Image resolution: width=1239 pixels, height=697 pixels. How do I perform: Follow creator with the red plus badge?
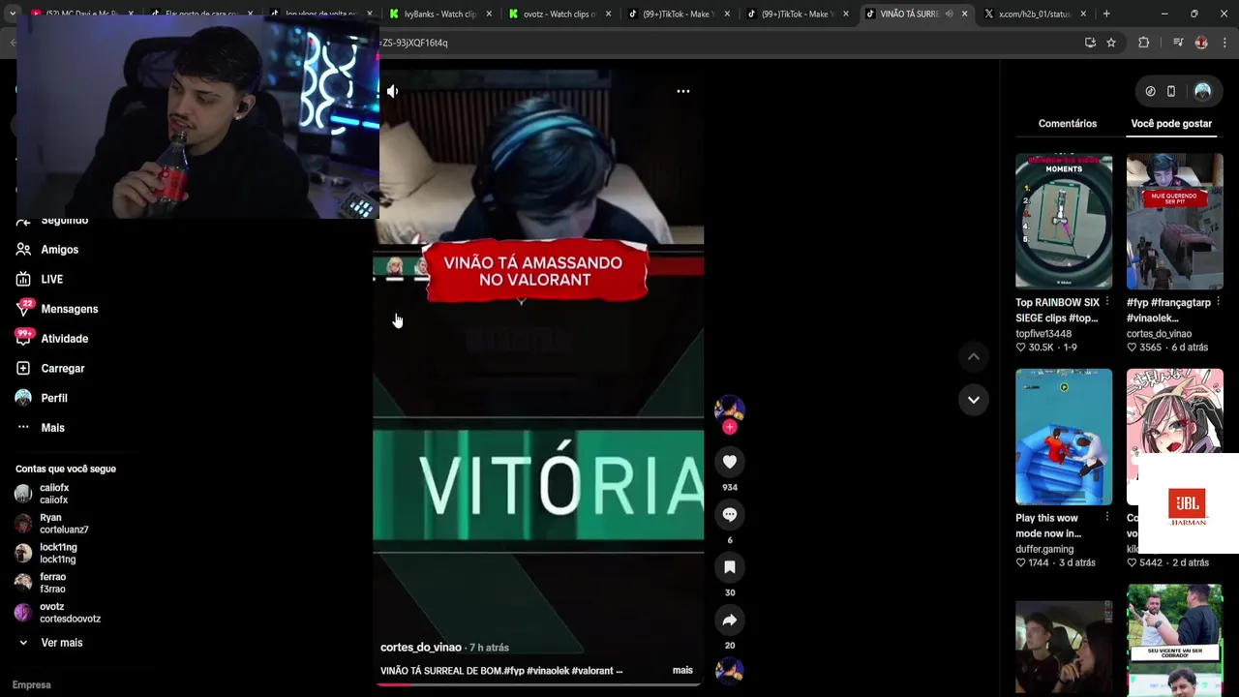point(730,427)
